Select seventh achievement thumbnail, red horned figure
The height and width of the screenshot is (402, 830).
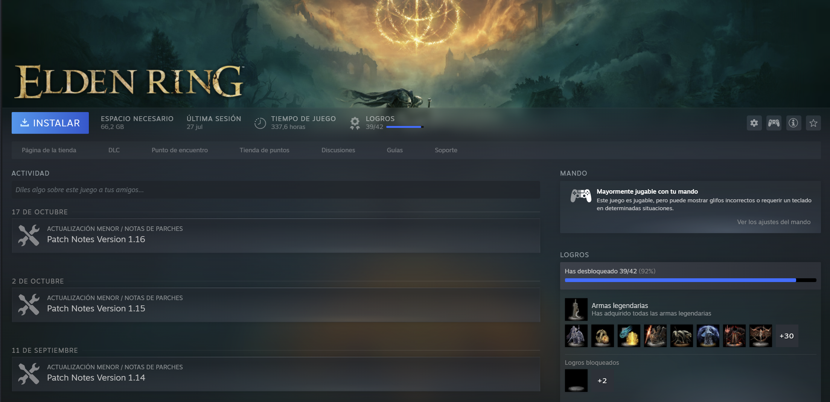coord(734,335)
